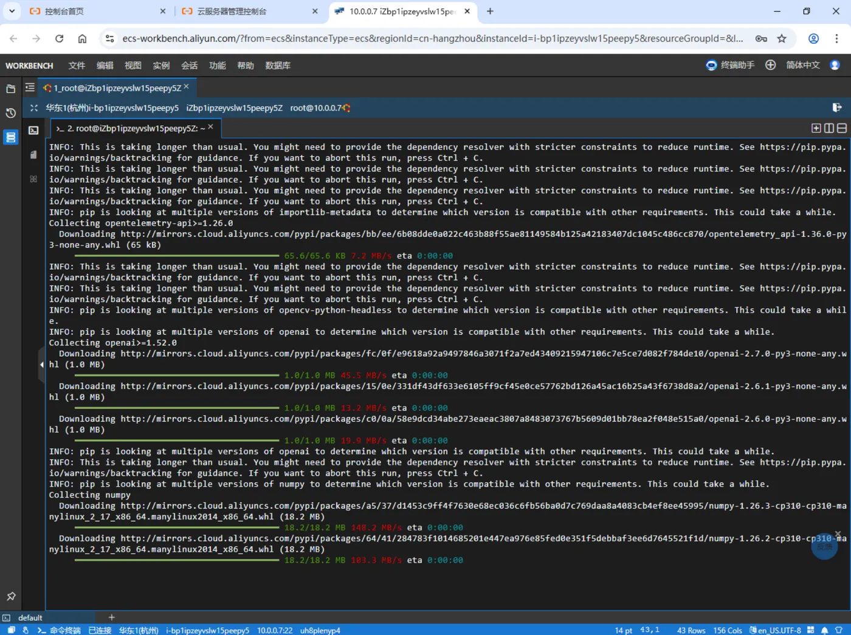Viewport: 851px width, 635px height.
Task: Click the 14 pt font size indicator
Action: coord(624,630)
